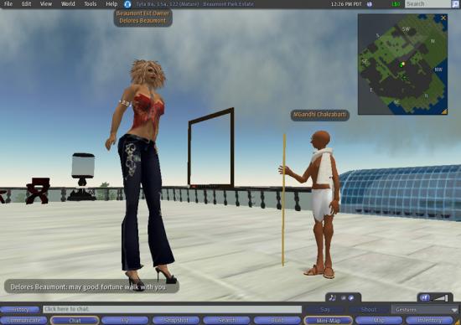The width and height of the screenshot is (461, 325).
Task: Click the red chair on the terrace
Action: (x=38, y=191)
